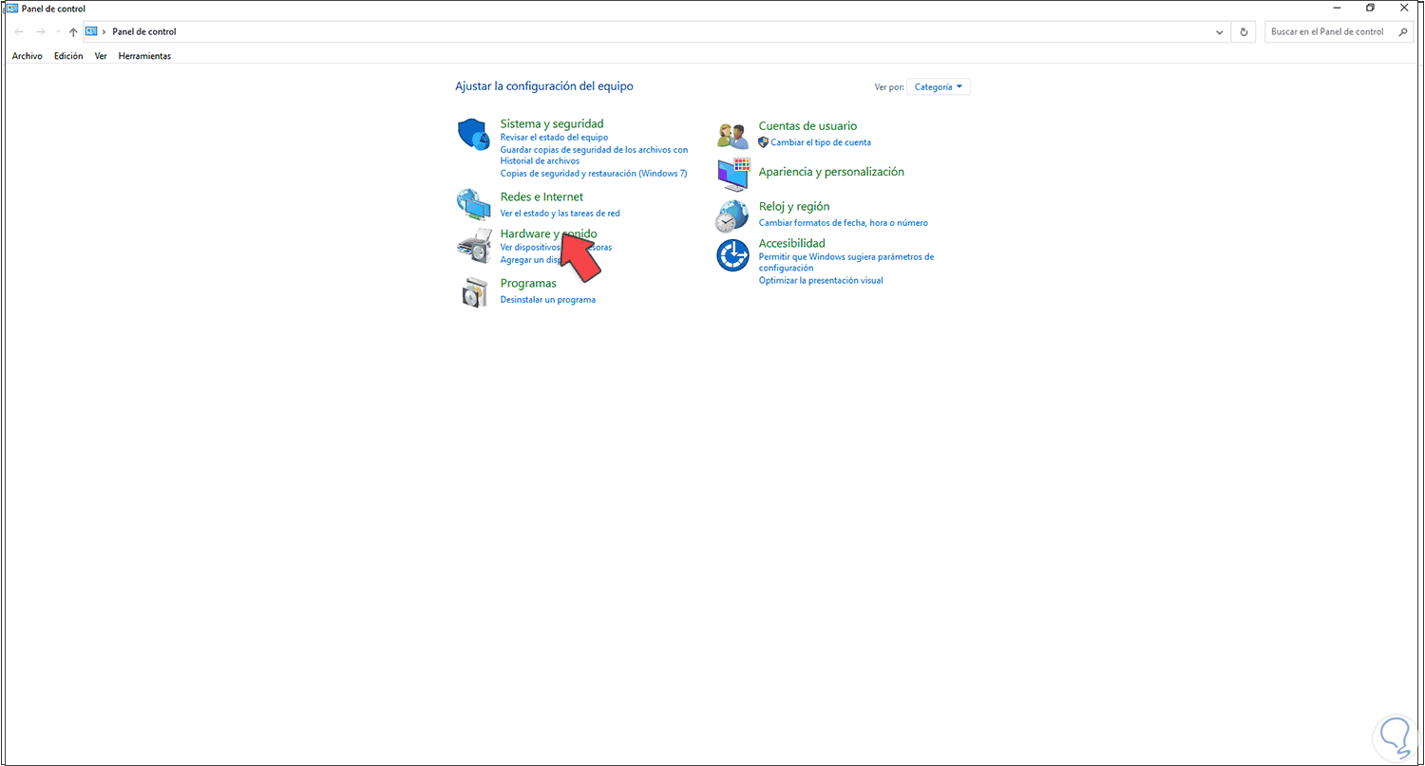1425x766 pixels.
Task: Open Guardar copias de seguridad con Historial de archivos
Action: coord(594,155)
